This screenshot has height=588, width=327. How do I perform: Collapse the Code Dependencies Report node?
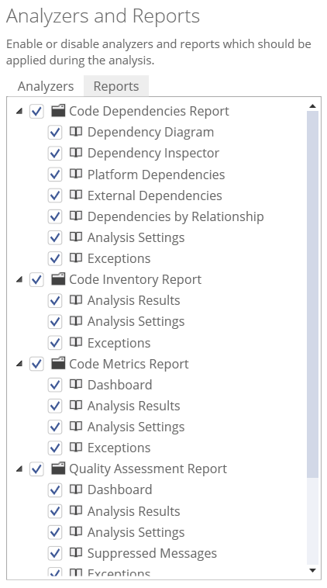tap(19, 111)
